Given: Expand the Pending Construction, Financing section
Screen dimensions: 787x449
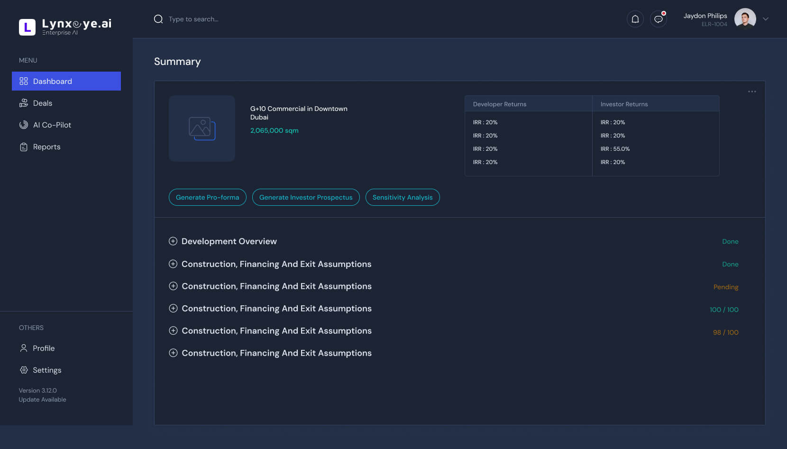Looking at the screenshot, I should (x=173, y=286).
